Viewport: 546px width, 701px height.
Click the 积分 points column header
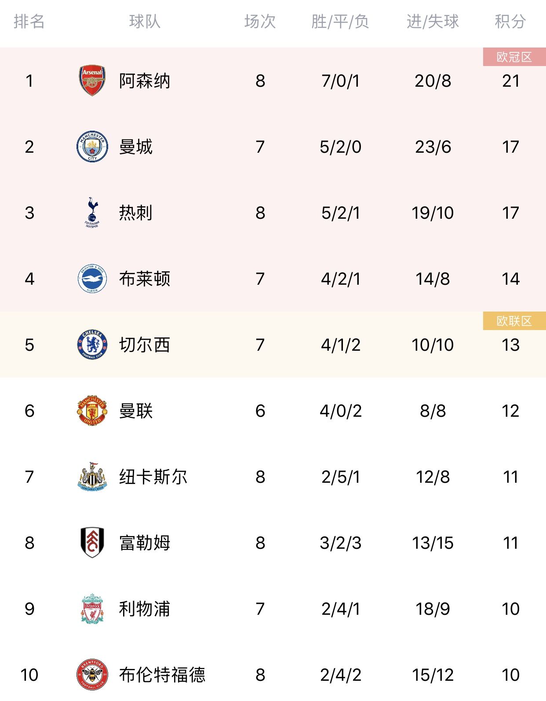click(510, 22)
